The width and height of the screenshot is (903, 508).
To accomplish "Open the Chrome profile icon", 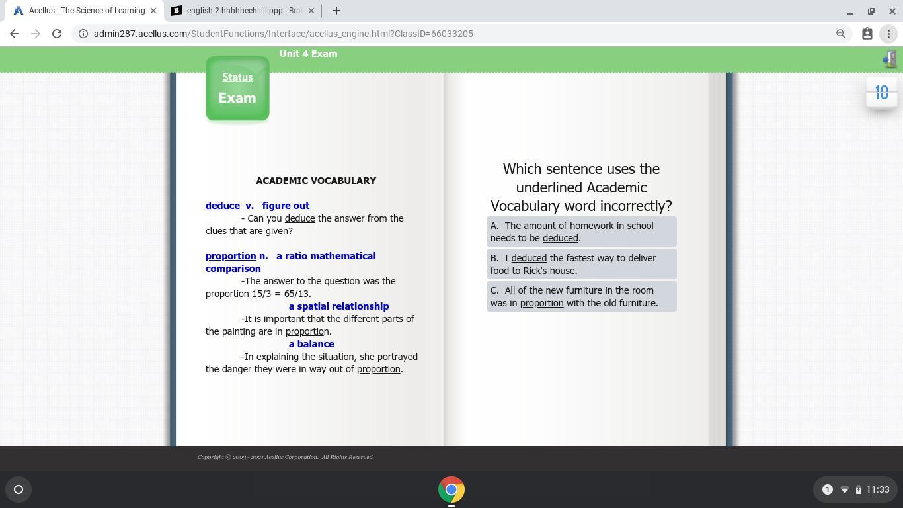I will point(867,34).
